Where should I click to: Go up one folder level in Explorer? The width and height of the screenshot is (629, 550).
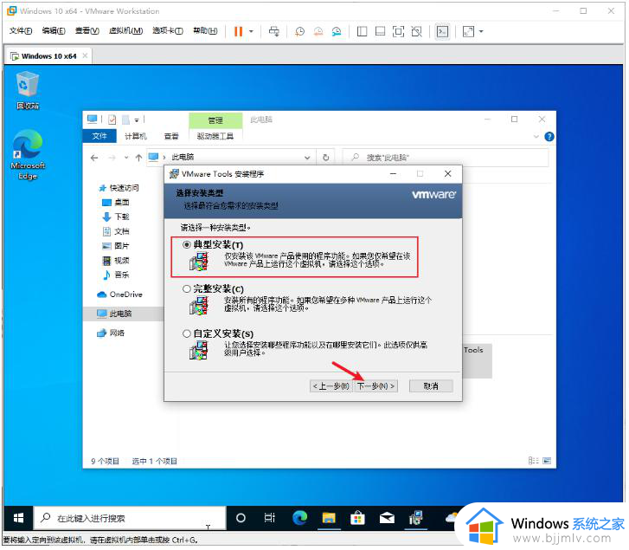[138, 158]
